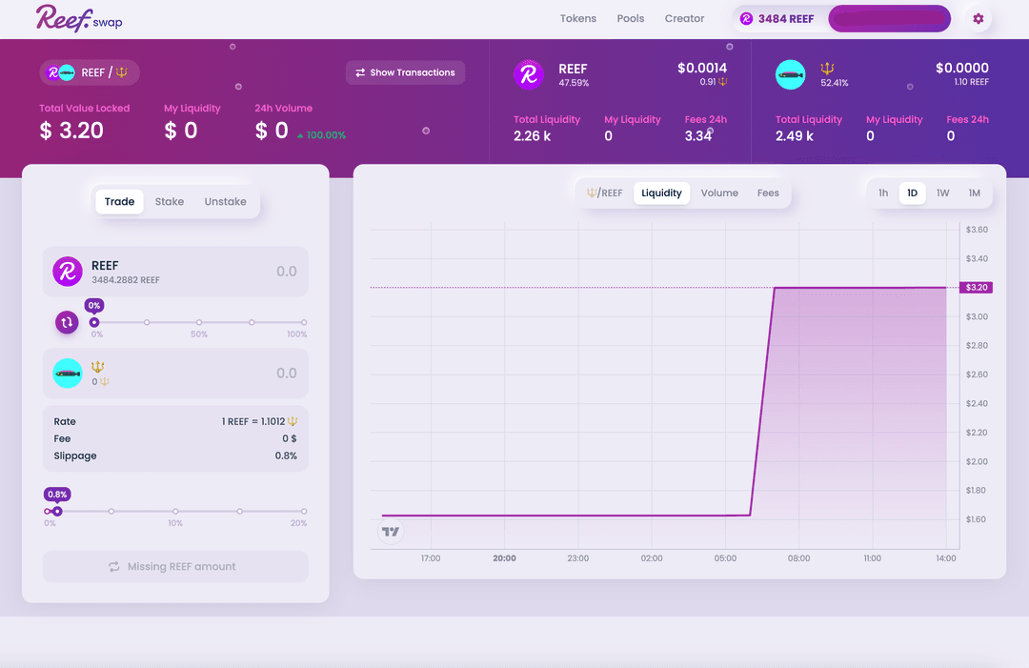The width and height of the screenshot is (1029, 668).
Task: Click the swap direction arrows icon
Action: pos(67,323)
